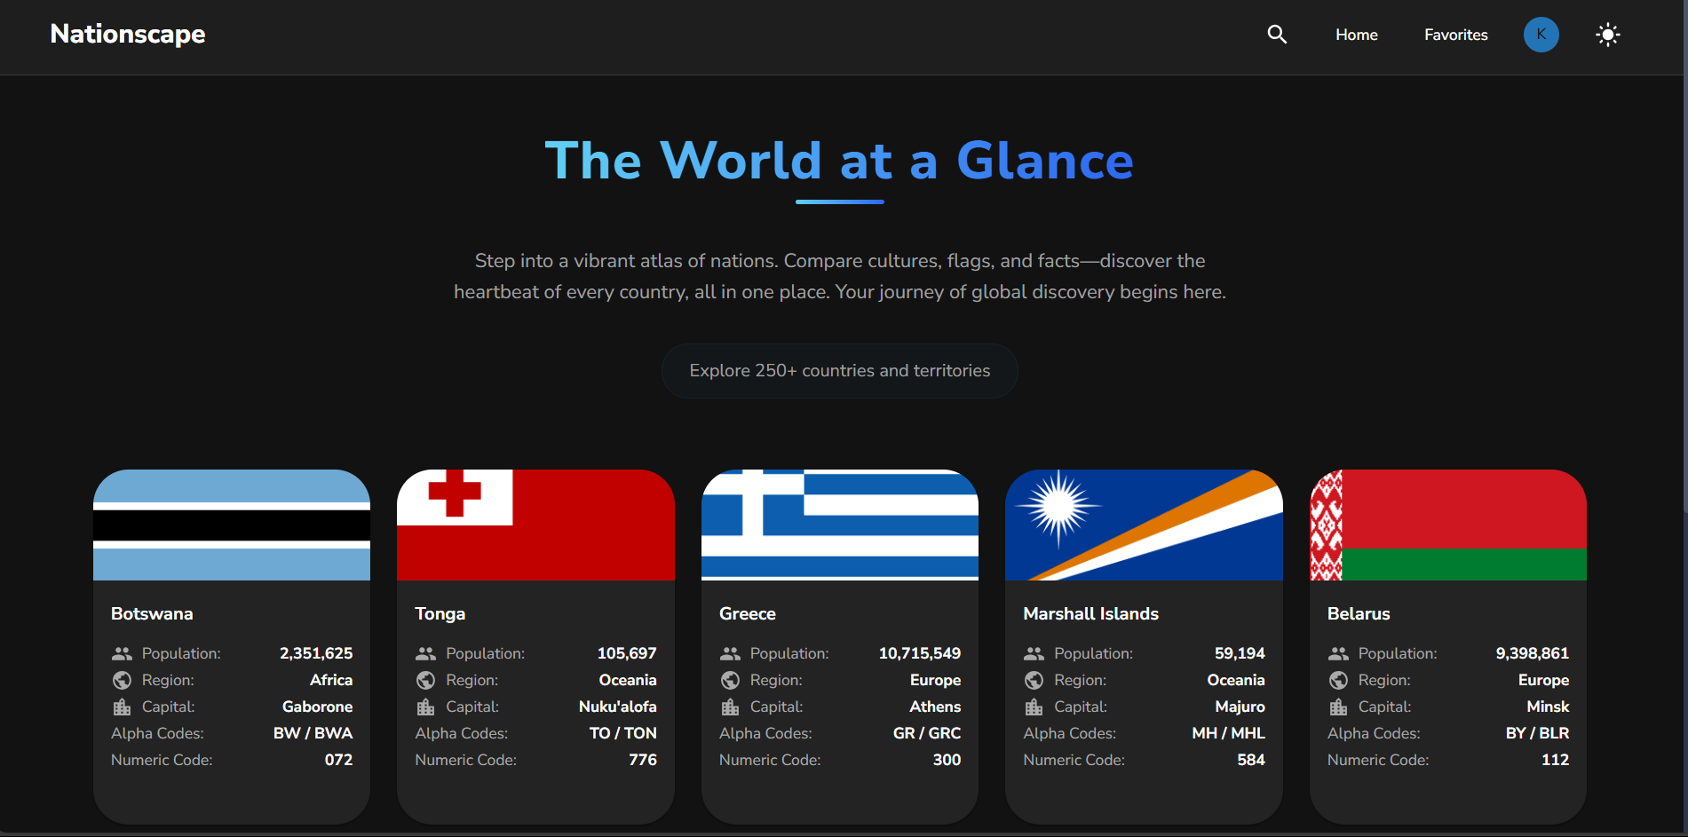Select the population icon on the Botswana card
Image resolution: width=1688 pixels, height=837 pixels.
click(x=122, y=652)
